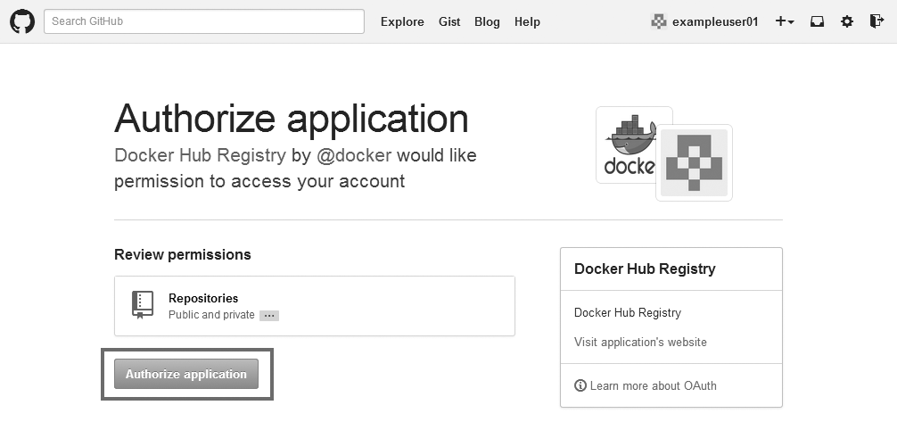Image resolution: width=897 pixels, height=430 pixels.
Task: Click the large user identicon image
Action: point(694,162)
